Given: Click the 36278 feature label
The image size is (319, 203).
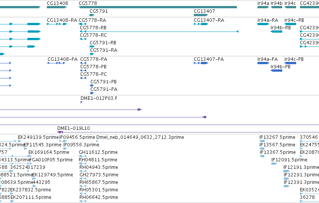Looking at the screenshot, I should 307,197.
